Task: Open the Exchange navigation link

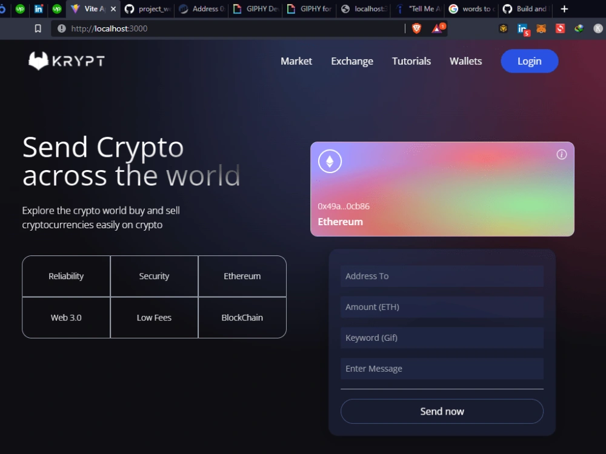Action: pos(352,61)
